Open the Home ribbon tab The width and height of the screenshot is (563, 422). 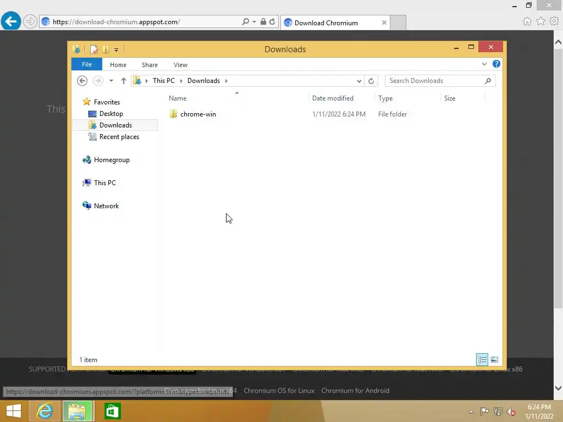tap(118, 65)
